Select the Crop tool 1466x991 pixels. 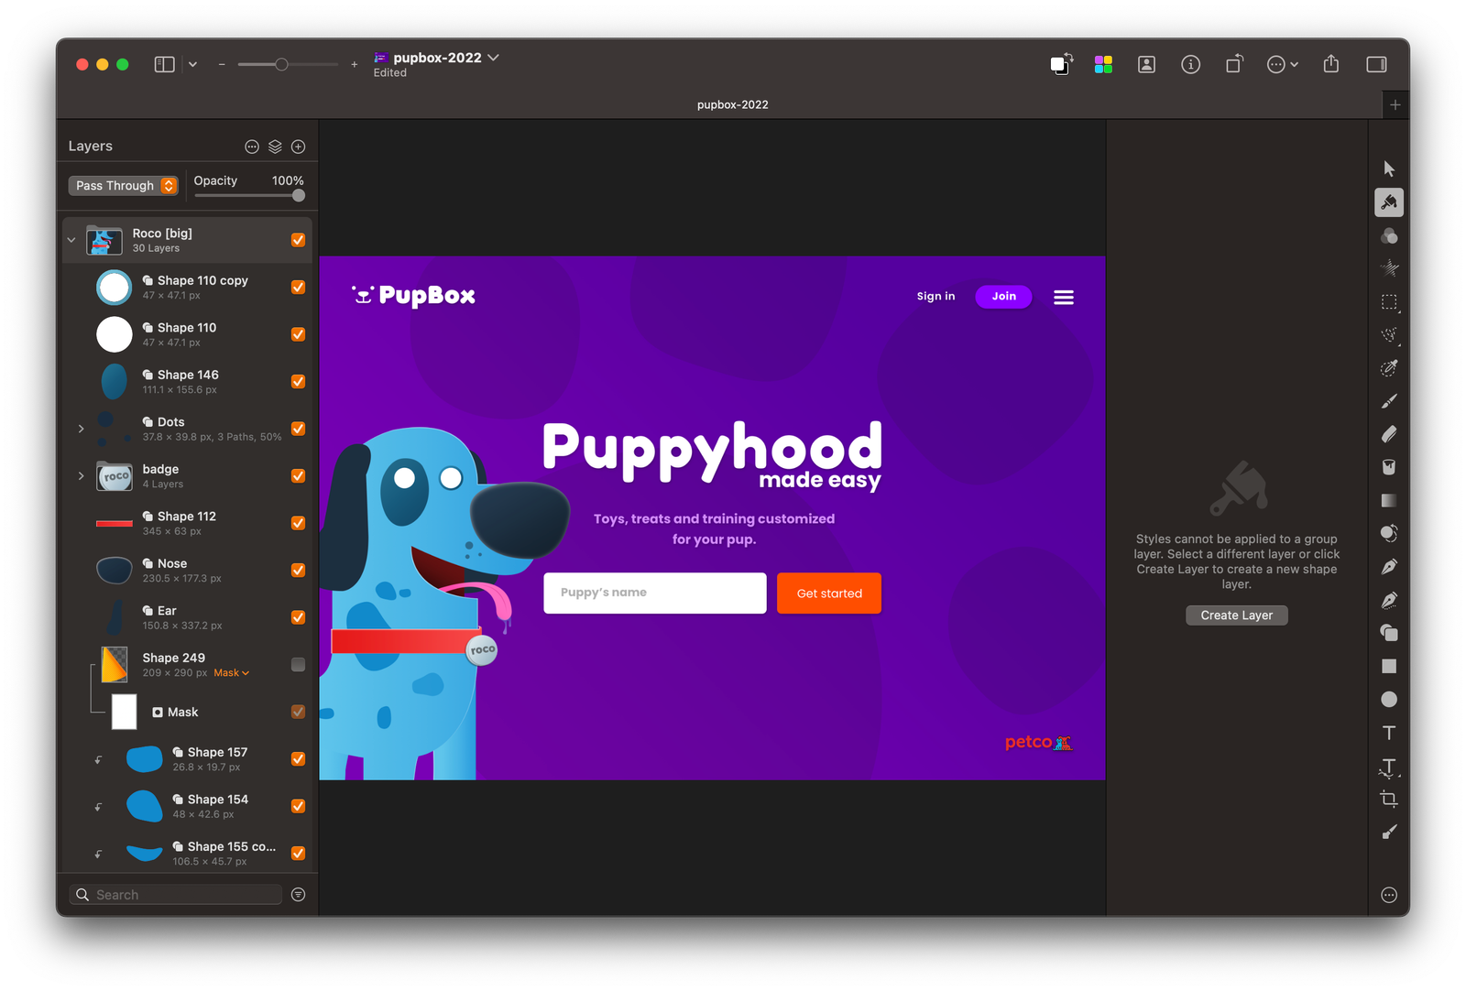click(x=1389, y=799)
